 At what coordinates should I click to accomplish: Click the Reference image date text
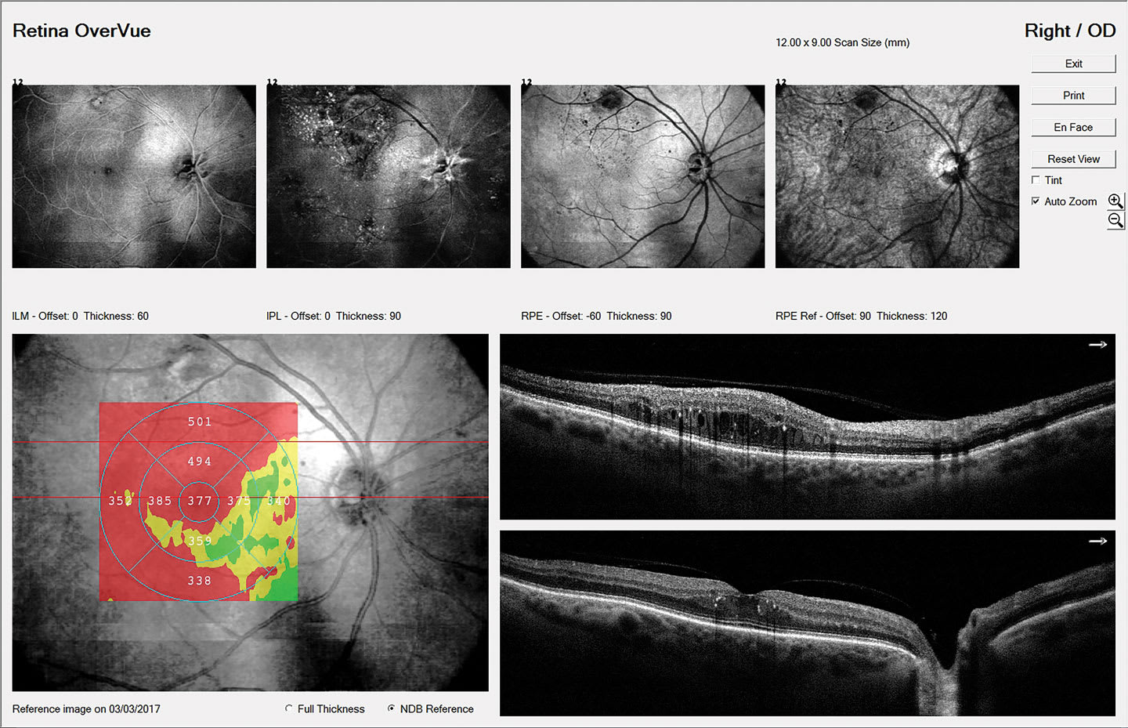[x=86, y=708]
